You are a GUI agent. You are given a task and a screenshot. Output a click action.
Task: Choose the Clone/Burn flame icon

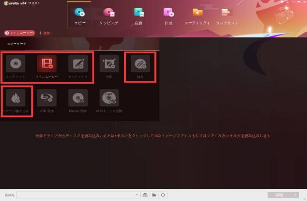16,98
